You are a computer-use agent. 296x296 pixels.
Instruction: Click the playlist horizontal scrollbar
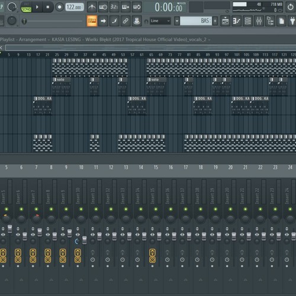pos(151,47)
